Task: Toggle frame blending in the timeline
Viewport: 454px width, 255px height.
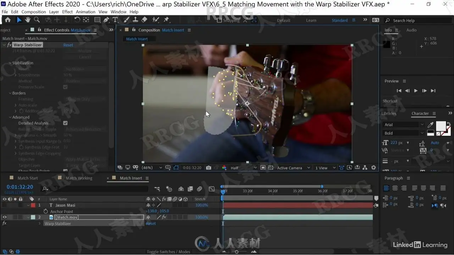Action: click(x=190, y=189)
